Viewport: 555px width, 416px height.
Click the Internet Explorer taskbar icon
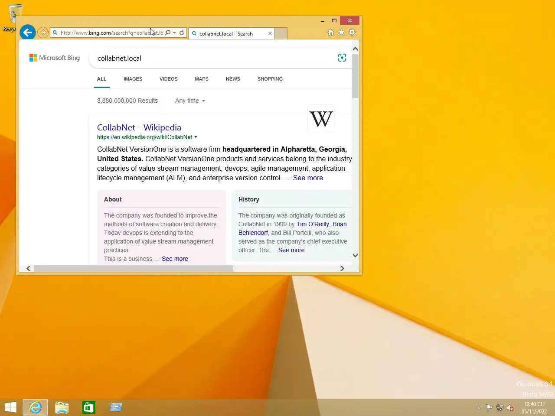tap(35, 407)
